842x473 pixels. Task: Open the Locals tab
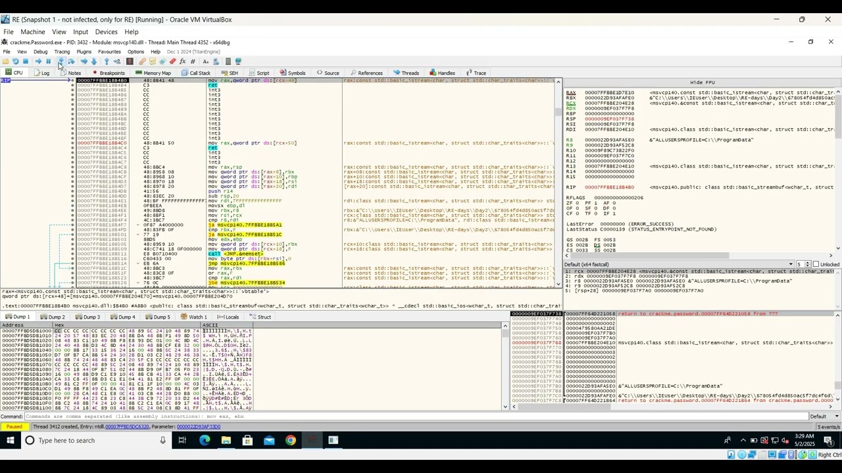click(x=228, y=317)
